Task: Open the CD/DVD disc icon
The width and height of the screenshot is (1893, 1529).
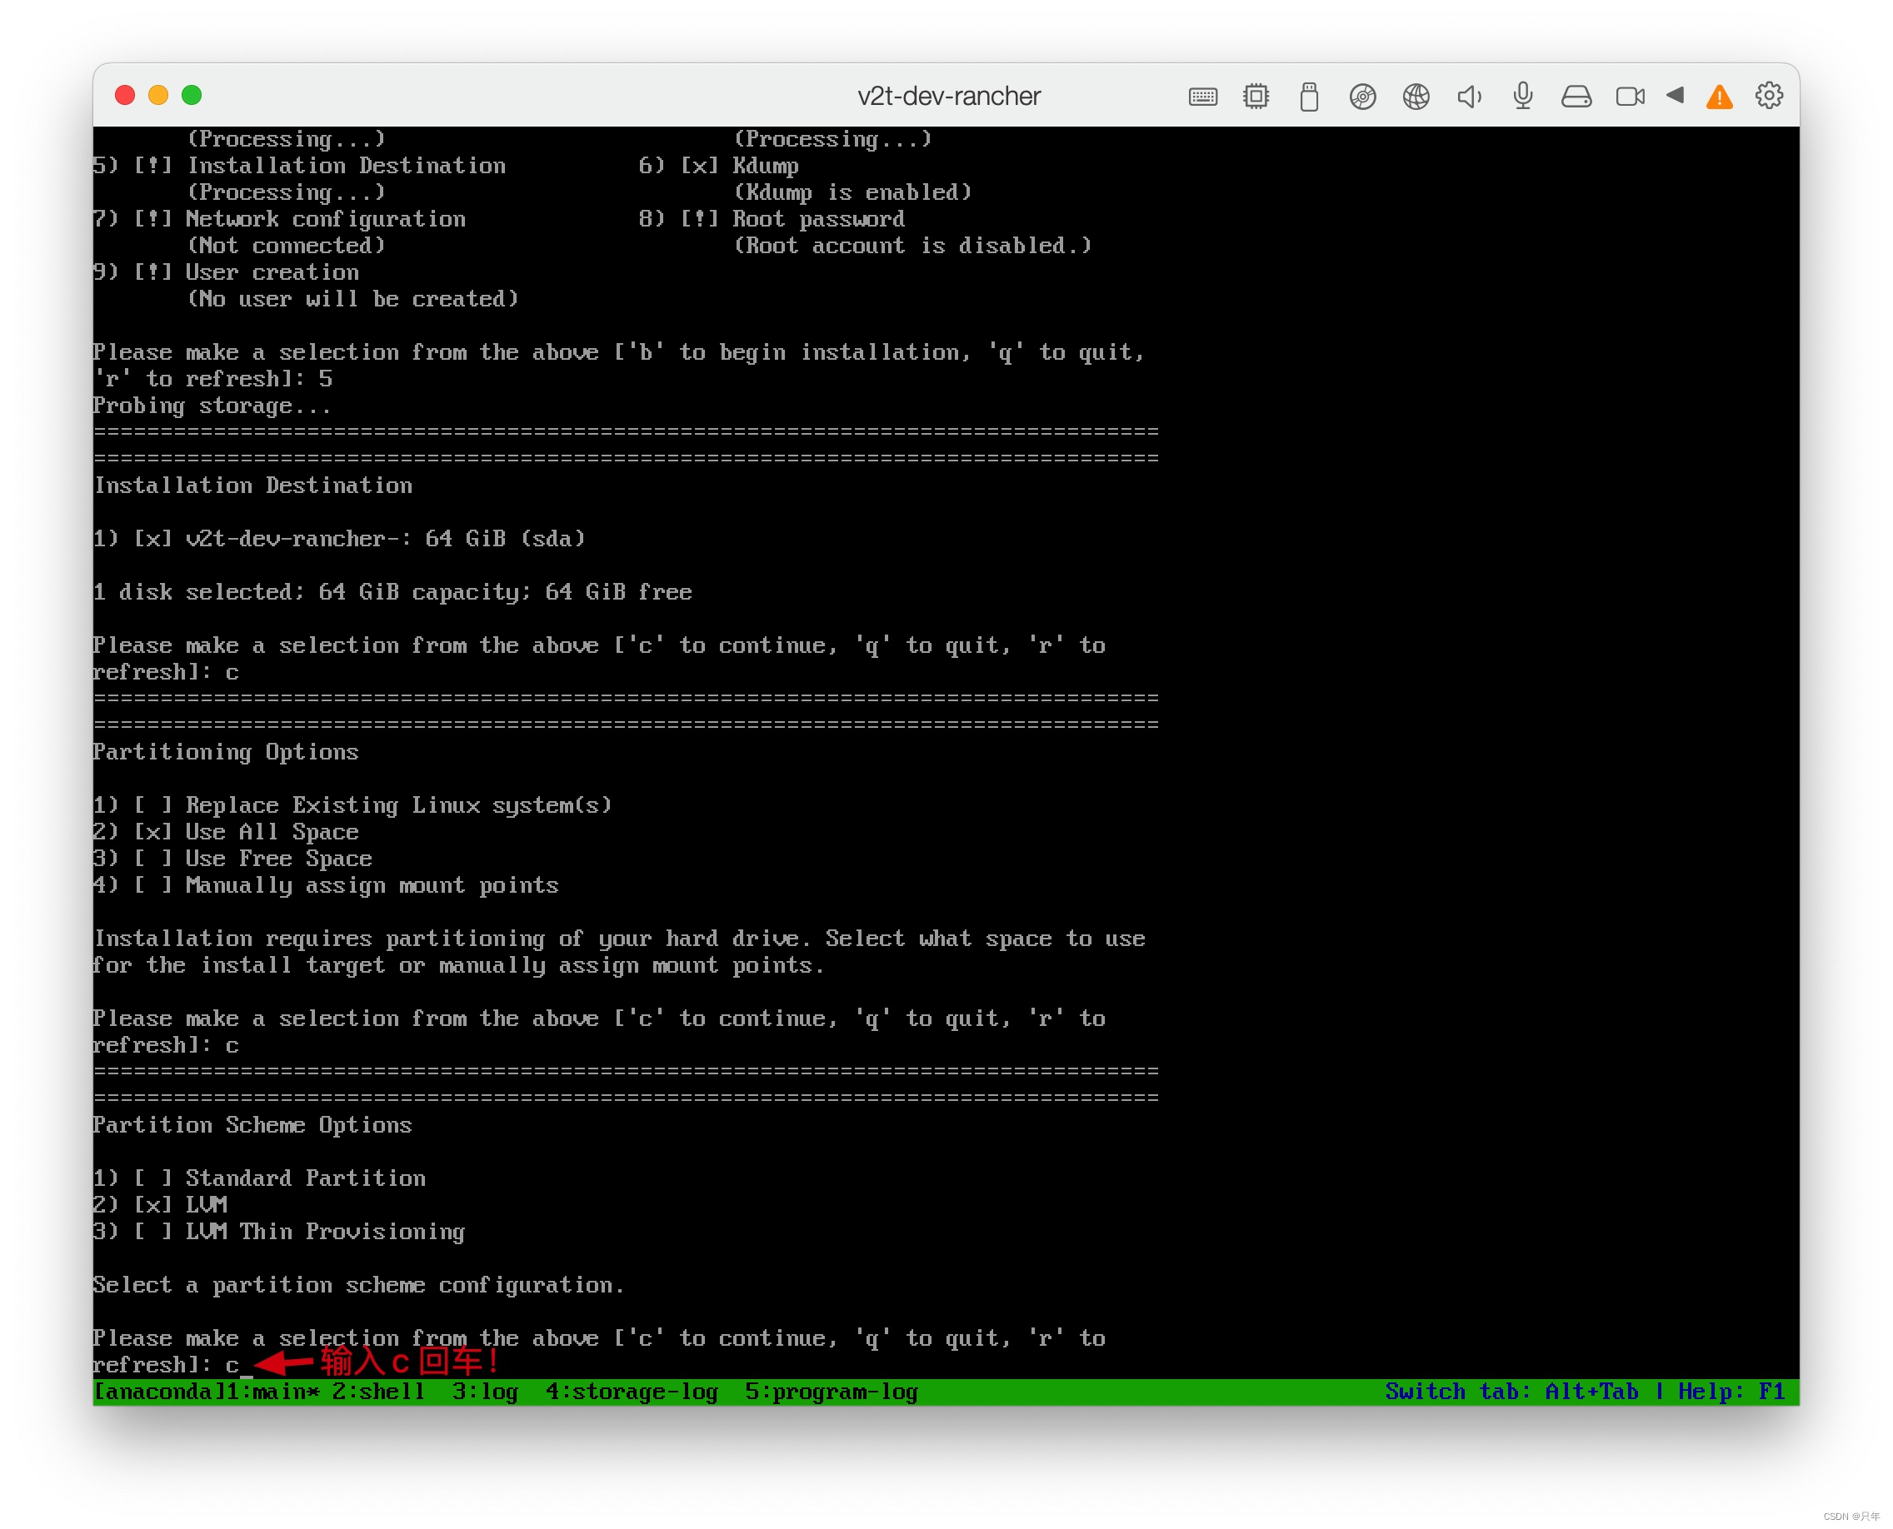Action: [1362, 96]
